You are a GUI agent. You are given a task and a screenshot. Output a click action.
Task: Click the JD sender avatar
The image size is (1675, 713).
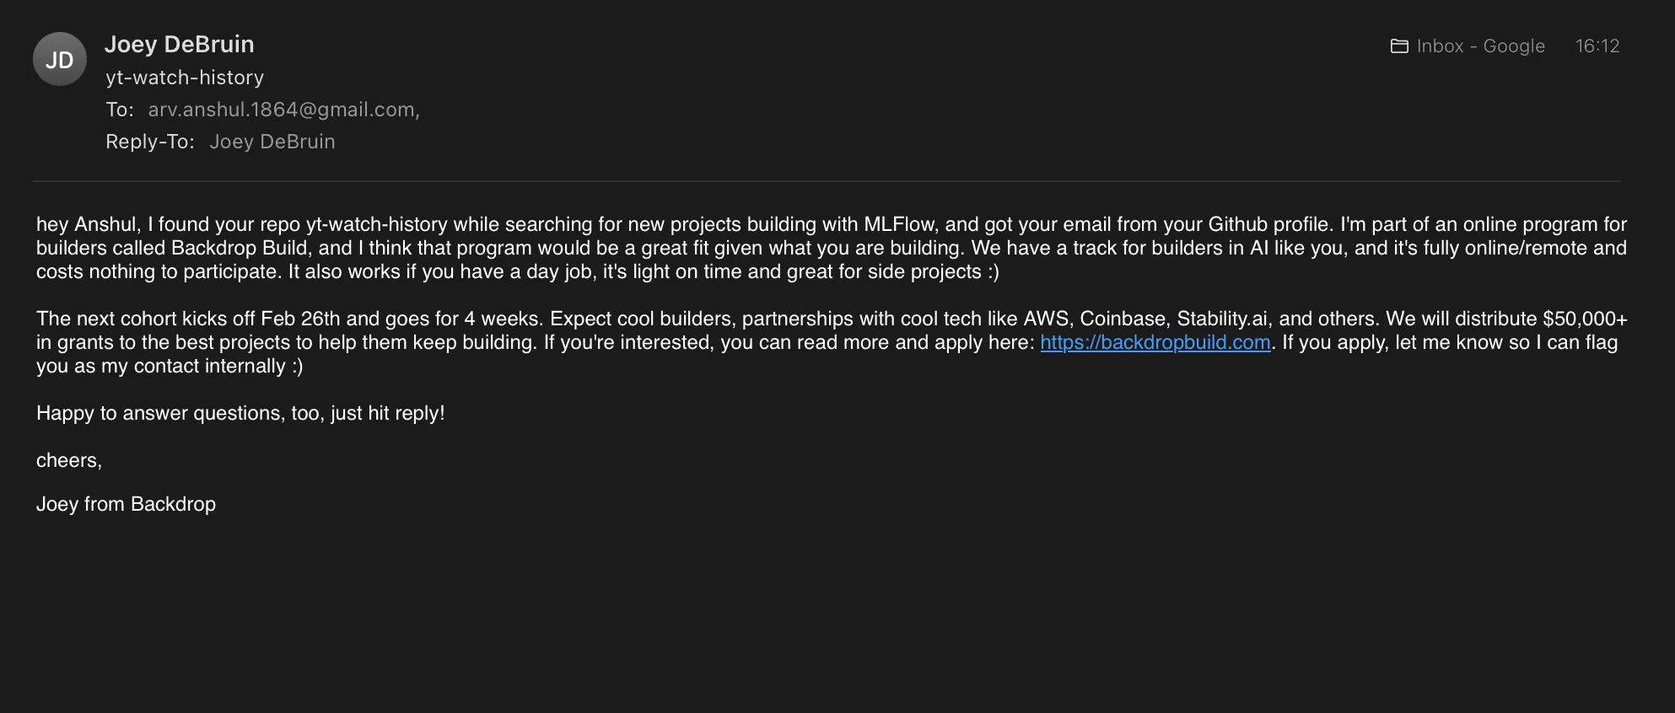pyautogui.click(x=59, y=60)
